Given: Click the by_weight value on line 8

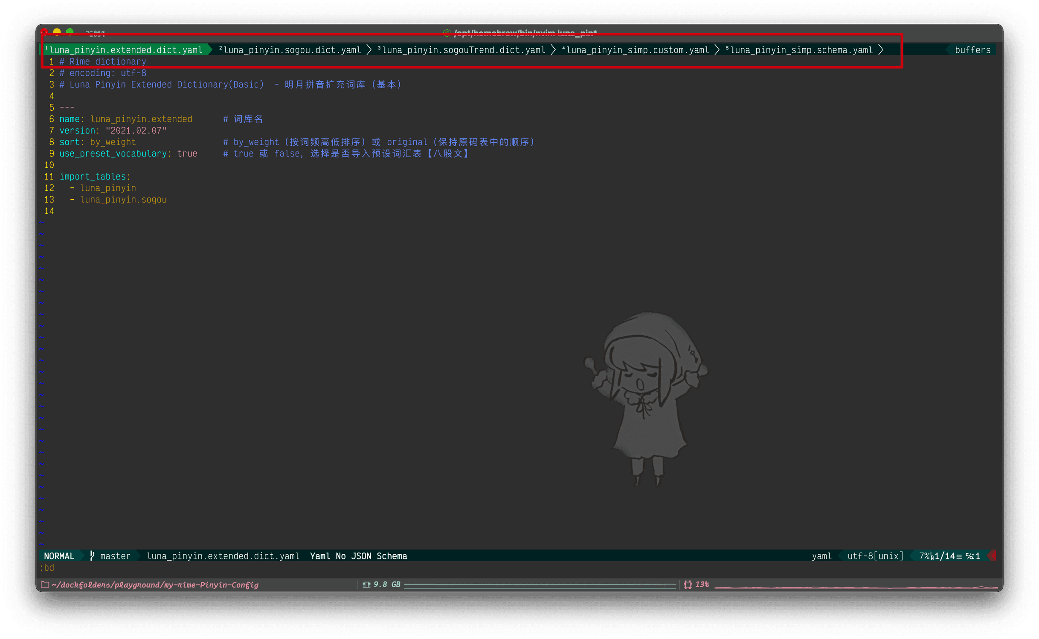Looking at the screenshot, I should click(113, 142).
